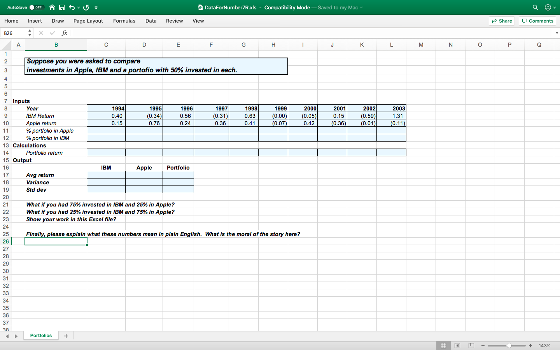This screenshot has height=350, width=560.
Task: Click the zoom in plus icon
Action: click(x=530, y=346)
